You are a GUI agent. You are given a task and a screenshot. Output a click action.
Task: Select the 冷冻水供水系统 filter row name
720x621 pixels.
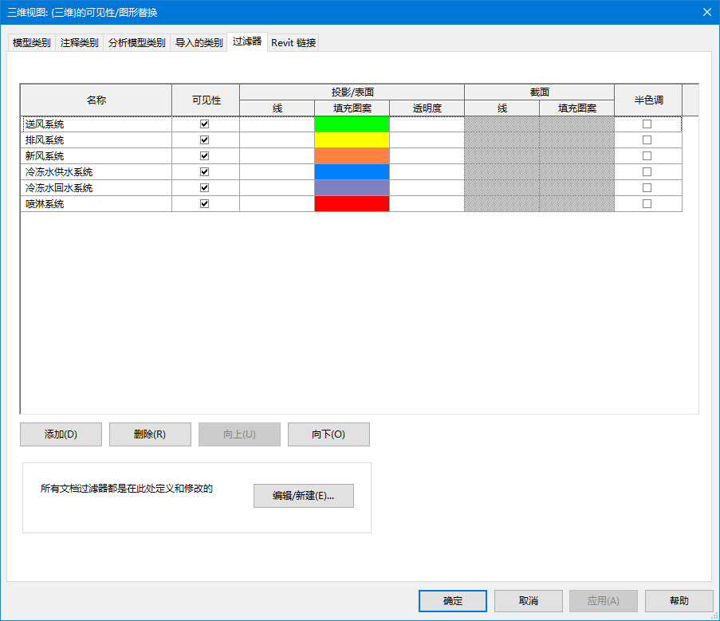tap(96, 171)
